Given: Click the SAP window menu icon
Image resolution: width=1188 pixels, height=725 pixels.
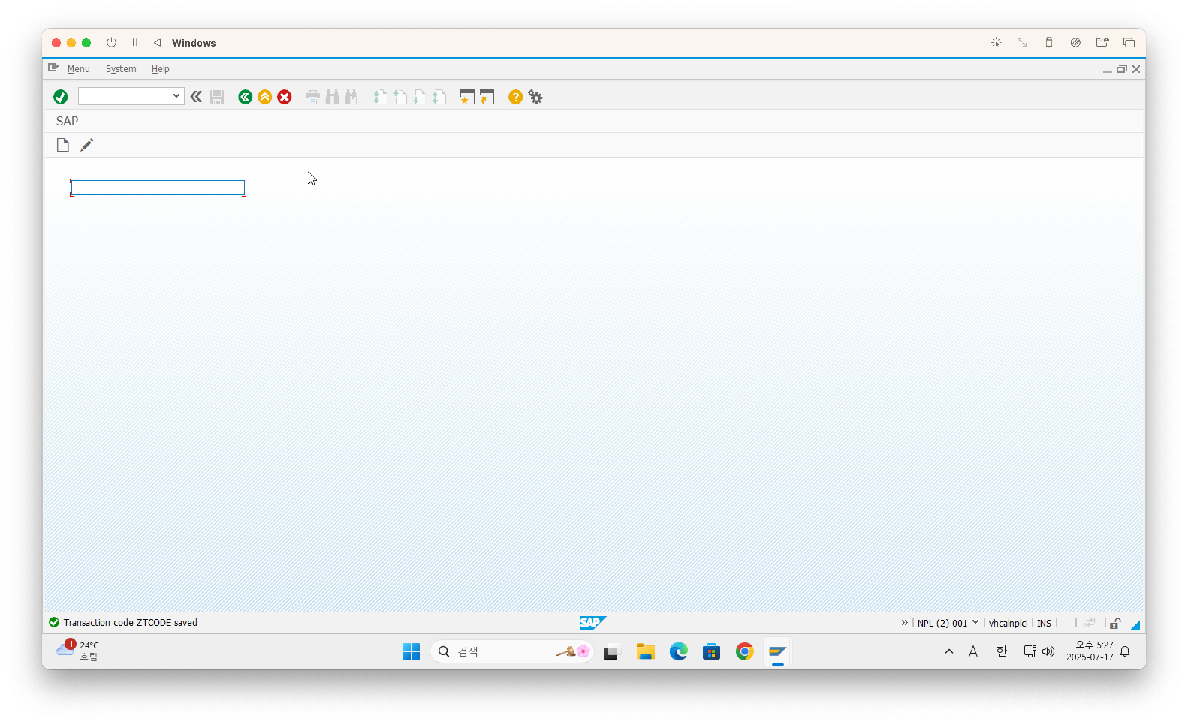Looking at the screenshot, I should [54, 68].
